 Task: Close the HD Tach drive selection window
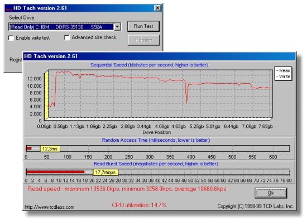pos(157,8)
